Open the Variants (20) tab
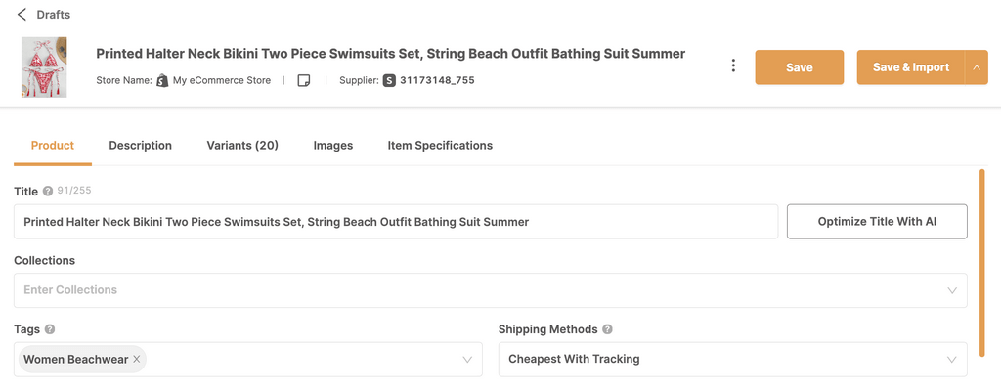Image resolution: width=1001 pixels, height=390 pixels. click(x=242, y=146)
